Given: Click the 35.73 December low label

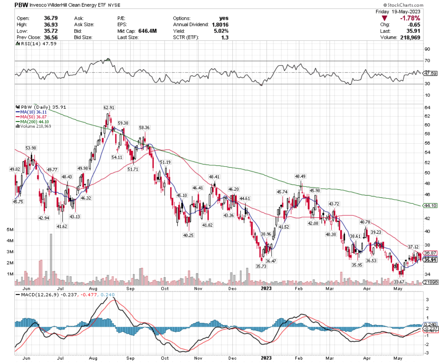Looking at the screenshot, I should click(x=261, y=266).
